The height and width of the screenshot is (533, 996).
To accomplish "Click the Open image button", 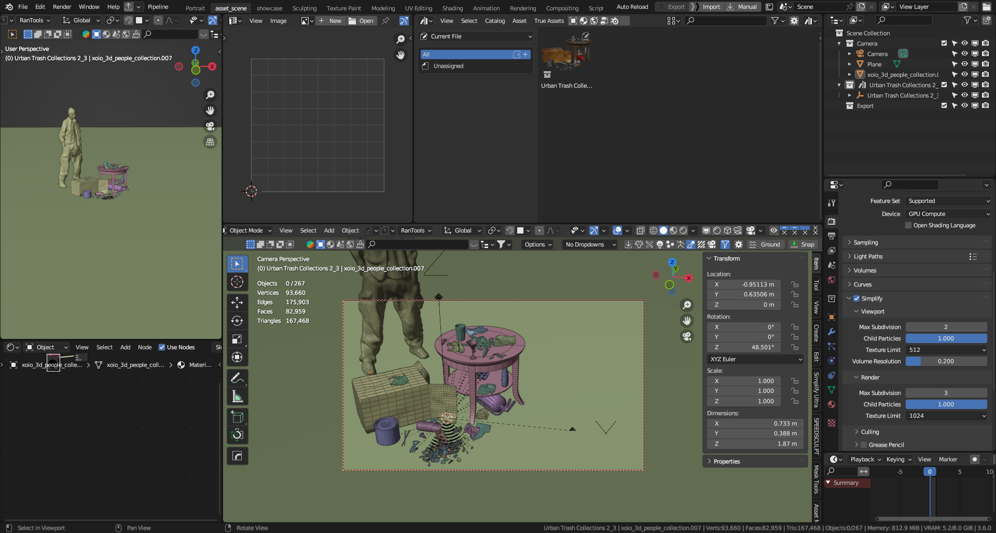I will tap(361, 21).
